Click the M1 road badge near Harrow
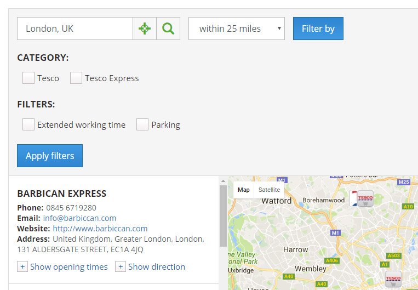The image size is (418, 290). point(335,233)
